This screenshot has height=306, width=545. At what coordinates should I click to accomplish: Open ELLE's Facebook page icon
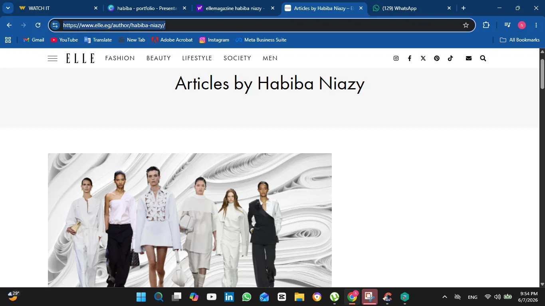coord(410,58)
